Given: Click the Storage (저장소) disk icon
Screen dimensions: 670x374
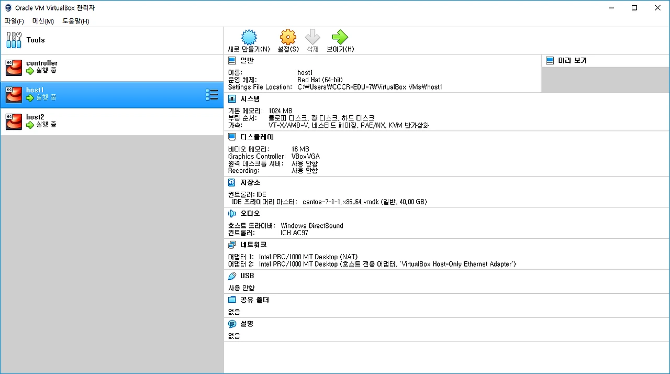Looking at the screenshot, I should coord(232,182).
